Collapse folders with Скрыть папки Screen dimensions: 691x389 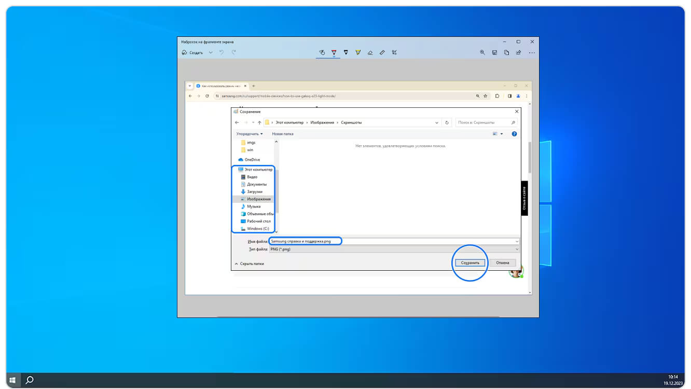(x=250, y=263)
